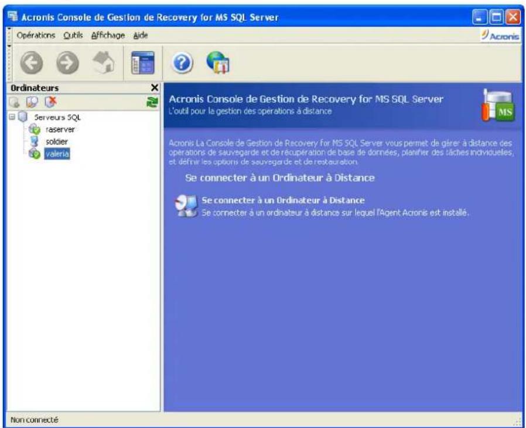Image resolution: width=526 pixels, height=428 pixels.
Task: Click the Non connecté status bar text
Action: (34, 420)
